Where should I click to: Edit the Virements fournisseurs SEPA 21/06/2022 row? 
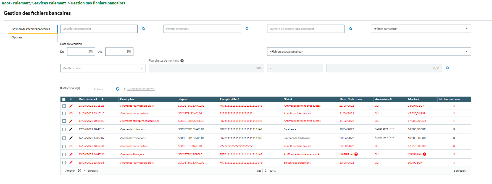71,106
